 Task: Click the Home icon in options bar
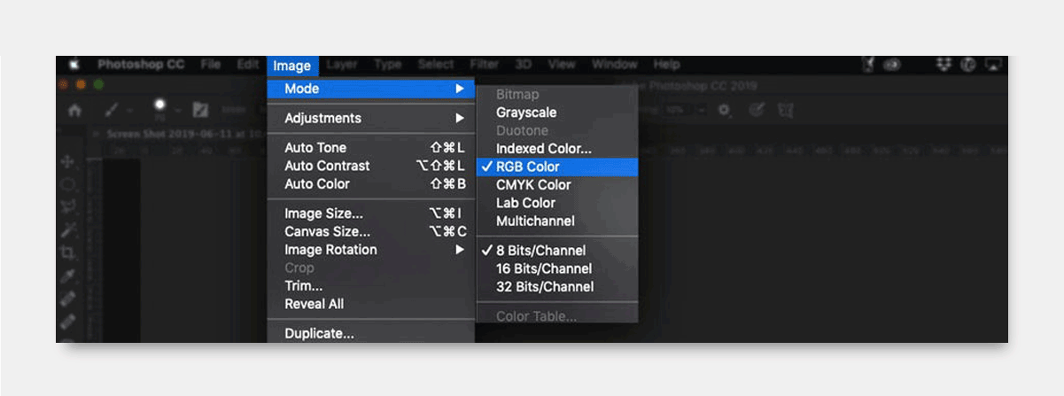coord(75,110)
